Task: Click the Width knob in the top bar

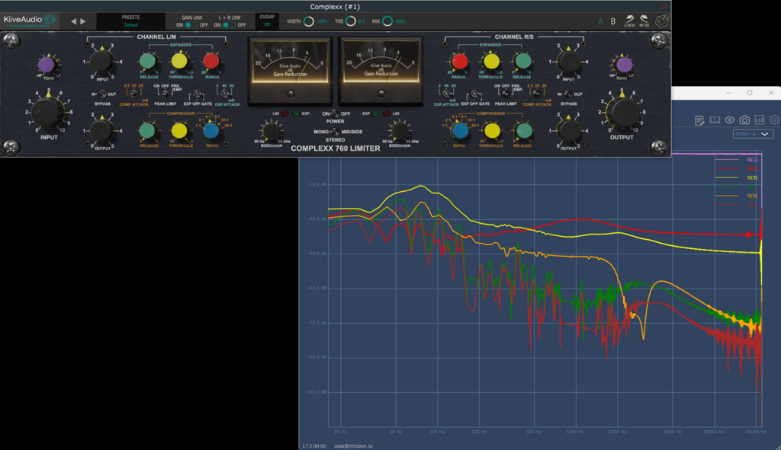Action: (309, 21)
